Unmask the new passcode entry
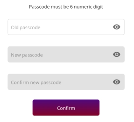The width and height of the screenshot is (134, 122). pyautogui.click(x=117, y=54)
